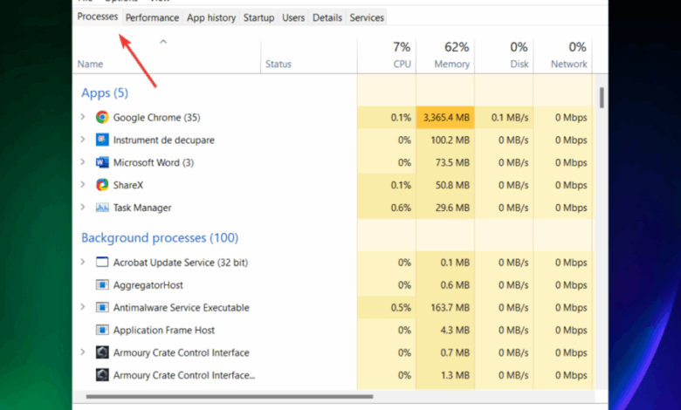
Task: Select the ShareX process name
Action: tap(127, 185)
